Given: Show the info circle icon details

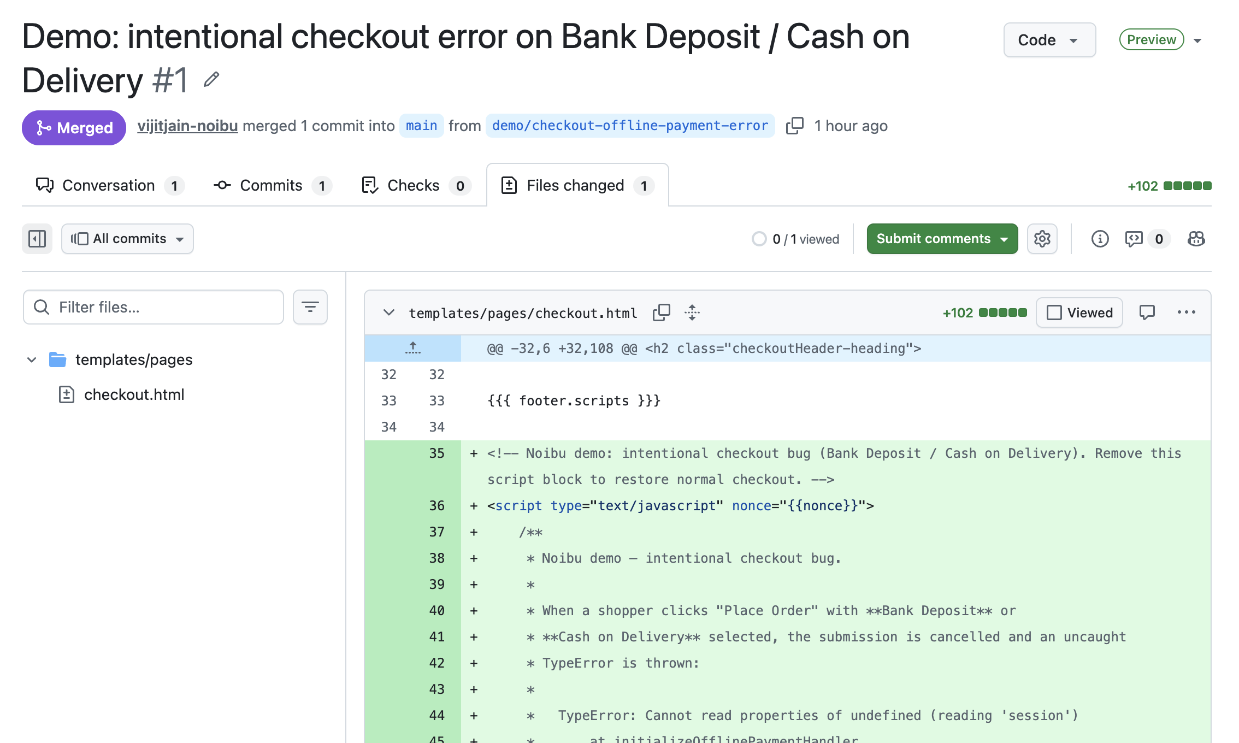Looking at the screenshot, I should 1100,239.
